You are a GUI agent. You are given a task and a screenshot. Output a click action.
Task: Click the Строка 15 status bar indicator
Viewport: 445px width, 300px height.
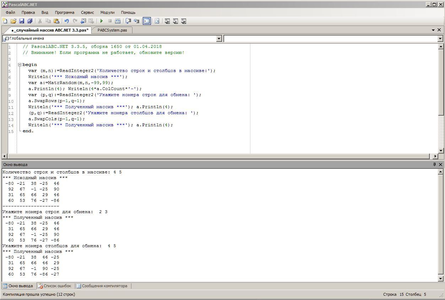[x=394, y=294]
